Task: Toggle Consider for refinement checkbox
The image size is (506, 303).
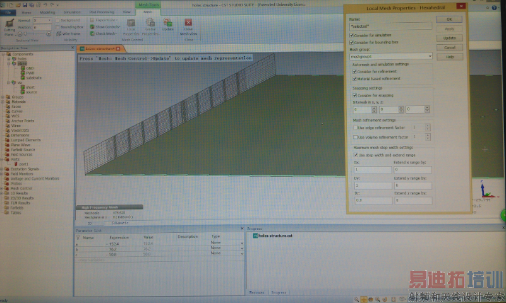Action: point(354,71)
